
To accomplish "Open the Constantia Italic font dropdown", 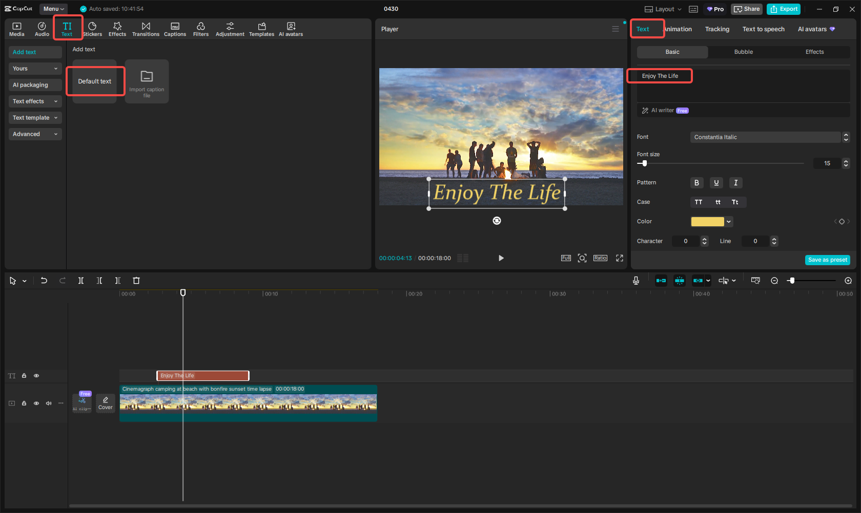I will point(767,137).
